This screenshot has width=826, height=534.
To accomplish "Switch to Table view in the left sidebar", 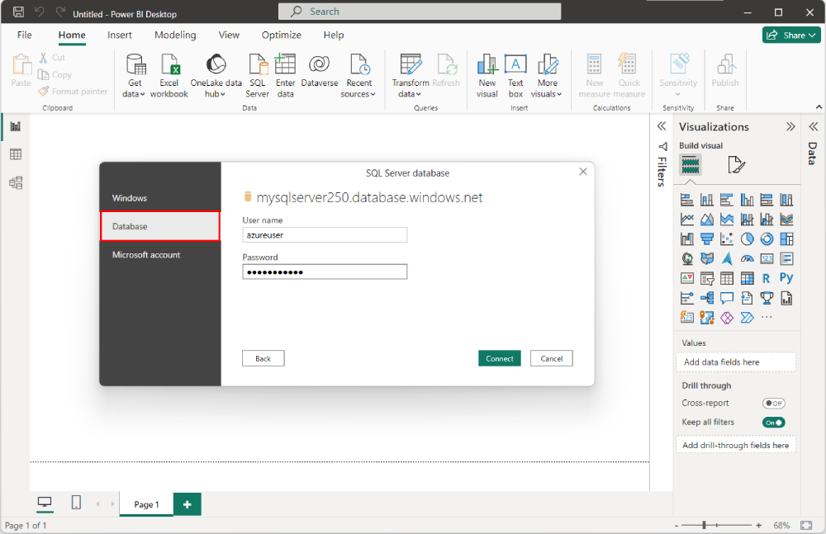I will (16, 154).
